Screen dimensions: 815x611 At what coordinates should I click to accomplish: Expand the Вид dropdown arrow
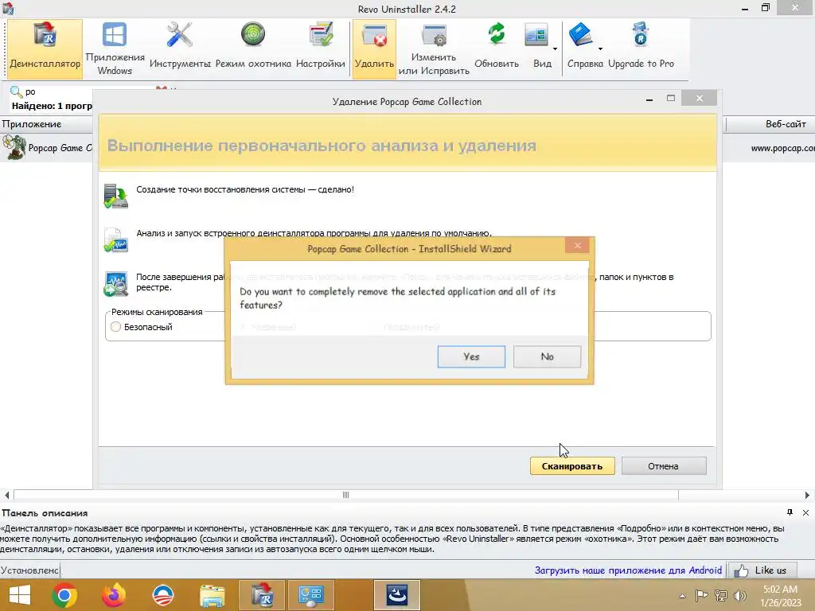pos(555,49)
